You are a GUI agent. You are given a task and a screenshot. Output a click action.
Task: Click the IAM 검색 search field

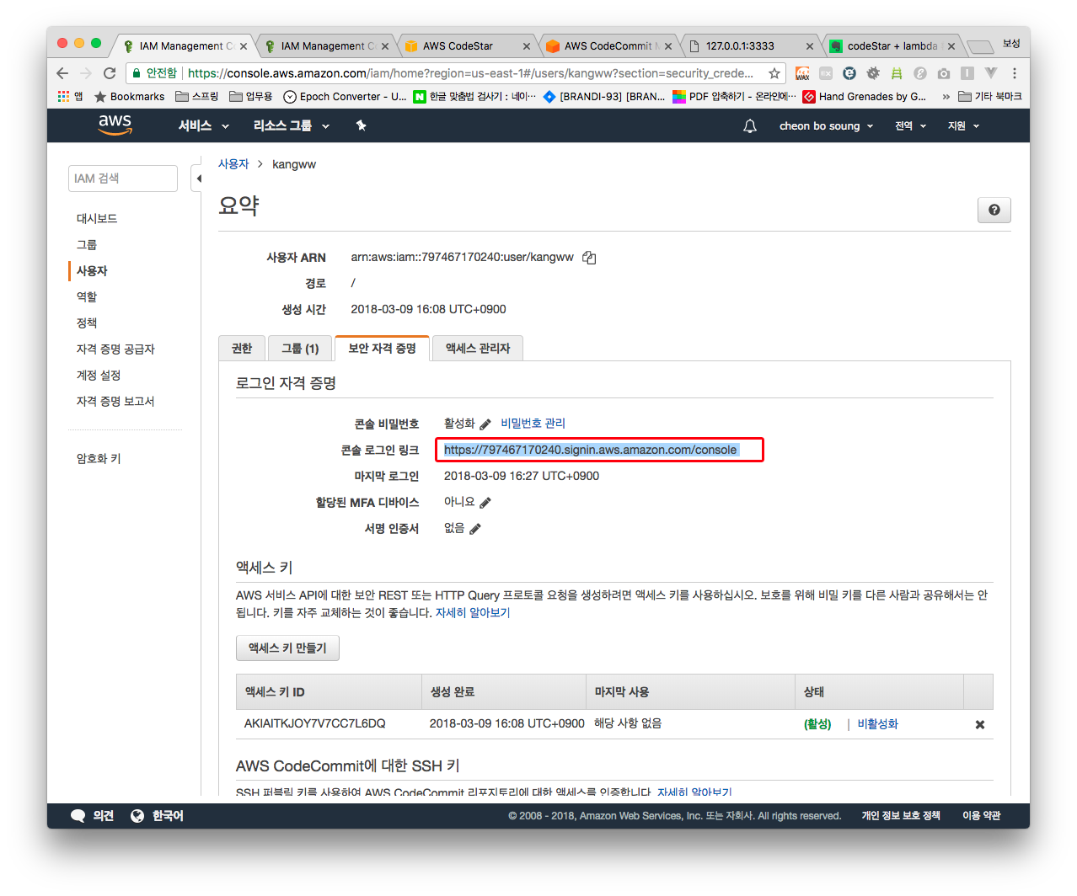tap(123, 179)
